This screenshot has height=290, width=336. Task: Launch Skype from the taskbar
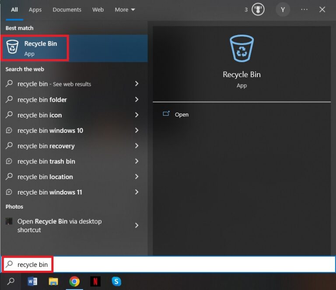[116, 281]
